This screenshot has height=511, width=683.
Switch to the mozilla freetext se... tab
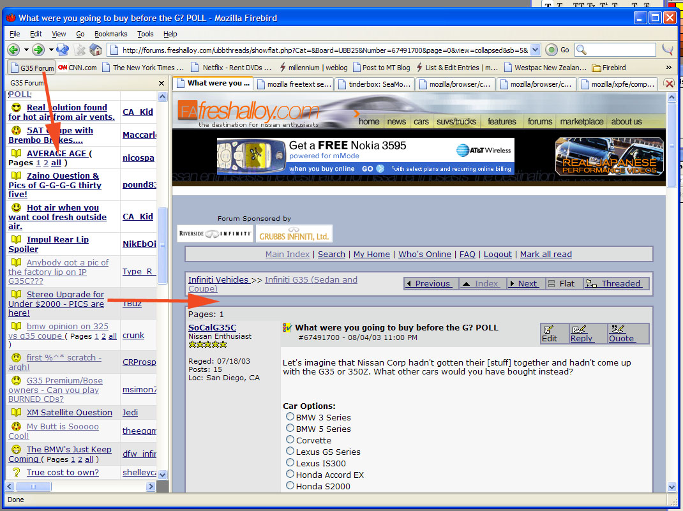[x=294, y=84]
